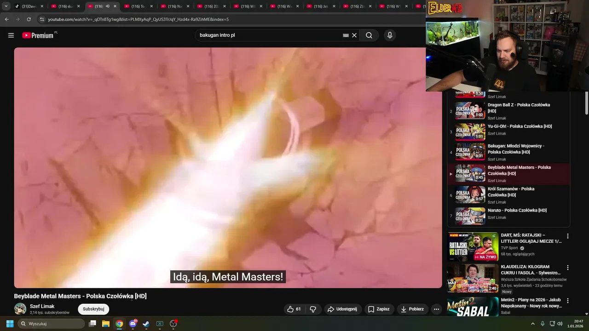Play Naruto Polska Czołówka from playlist
The height and width of the screenshot is (331, 589).
(x=508, y=215)
